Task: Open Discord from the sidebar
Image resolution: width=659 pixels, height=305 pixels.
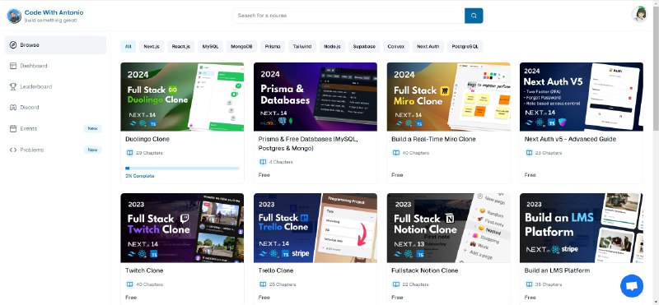Action: click(x=55, y=108)
